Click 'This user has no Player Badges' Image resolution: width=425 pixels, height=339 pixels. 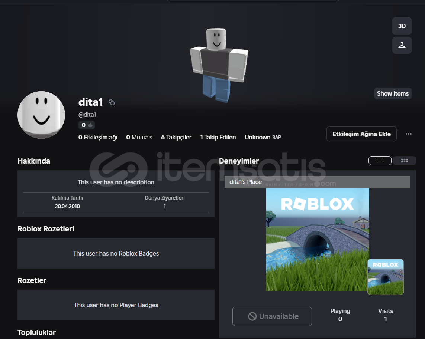click(x=116, y=305)
